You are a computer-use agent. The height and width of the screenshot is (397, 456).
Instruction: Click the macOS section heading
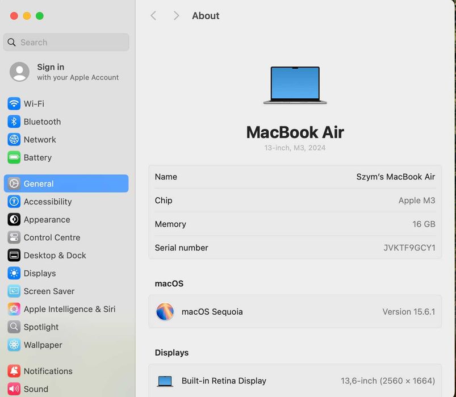[169, 283]
